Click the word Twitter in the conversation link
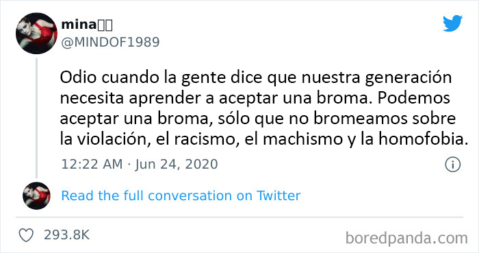The height and width of the screenshot is (253, 479). [x=279, y=196]
